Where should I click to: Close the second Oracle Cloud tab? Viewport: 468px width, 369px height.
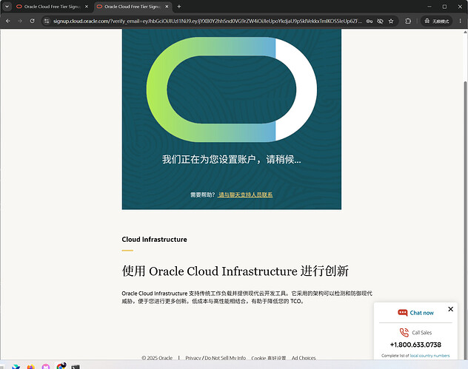coord(167,6)
